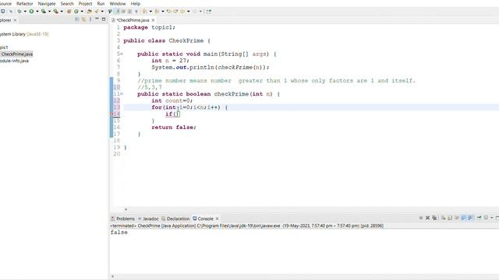Remove Launch with console X icon

click(x=428, y=218)
